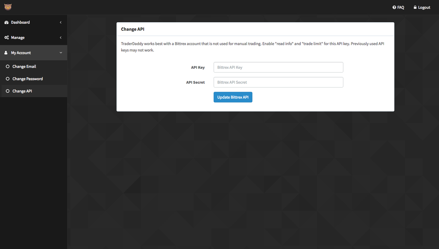Click the API Secret label
The height and width of the screenshot is (249, 439).
pyautogui.click(x=195, y=82)
